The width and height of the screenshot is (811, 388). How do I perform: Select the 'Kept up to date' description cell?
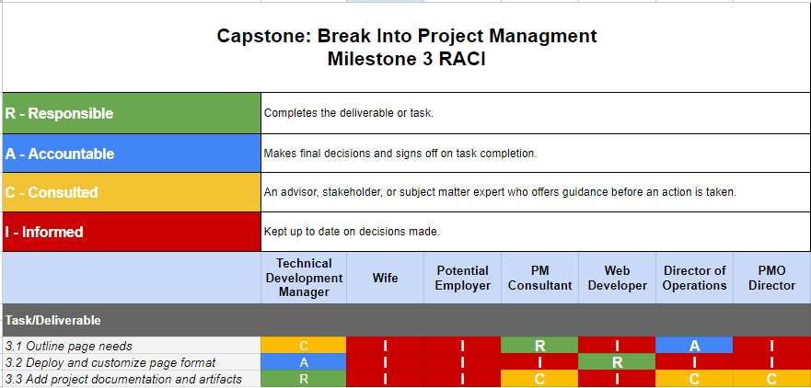534,232
